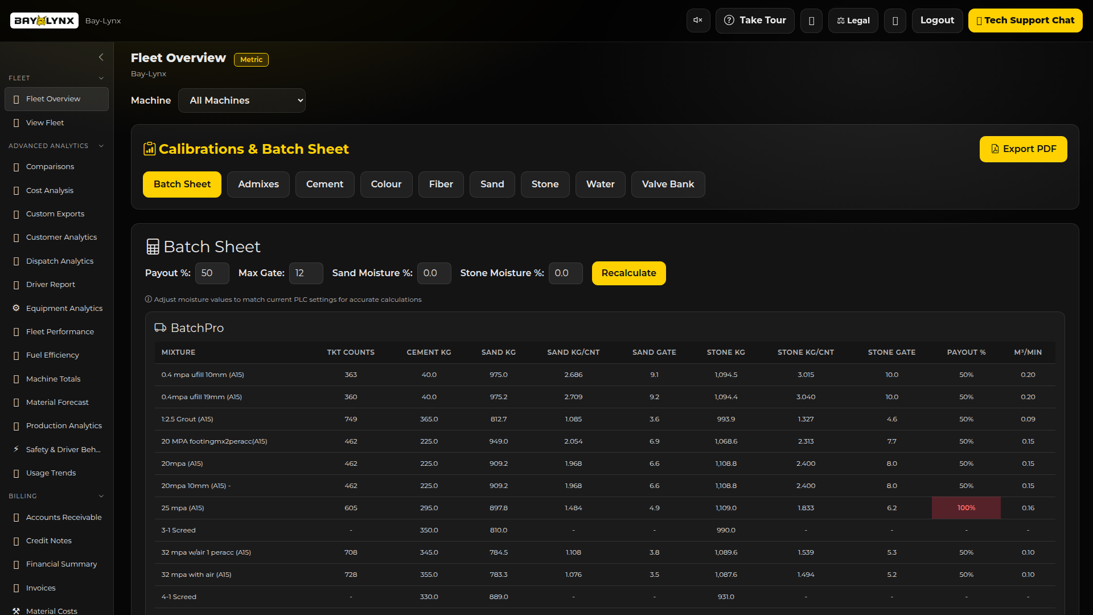Click the question-mark icon on Take Tour
Image resolution: width=1093 pixels, height=615 pixels.
pyautogui.click(x=729, y=20)
